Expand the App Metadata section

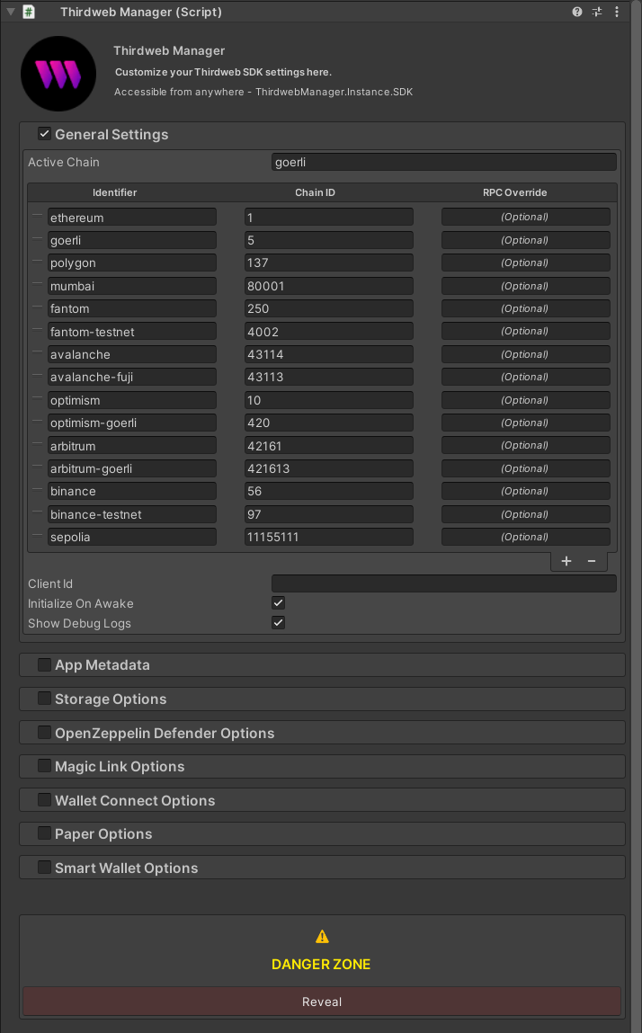point(44,665)
